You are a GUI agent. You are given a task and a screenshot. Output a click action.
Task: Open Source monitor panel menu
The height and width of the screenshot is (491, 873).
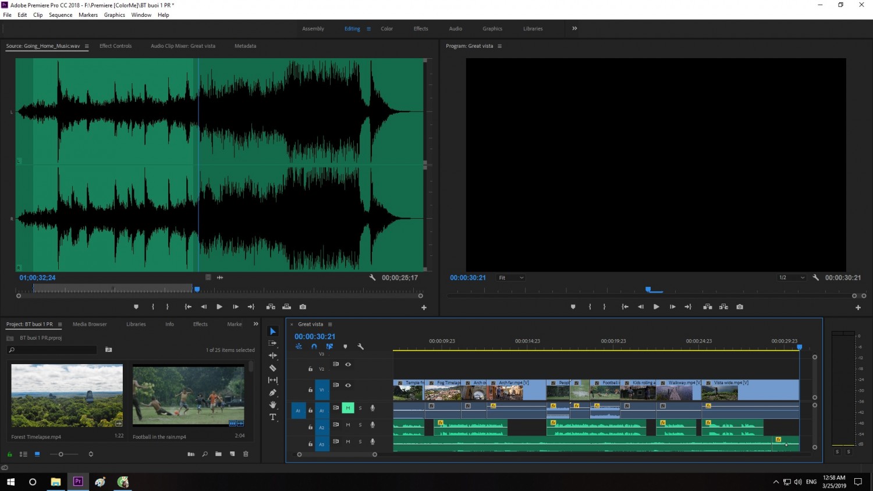coord(87,46)
